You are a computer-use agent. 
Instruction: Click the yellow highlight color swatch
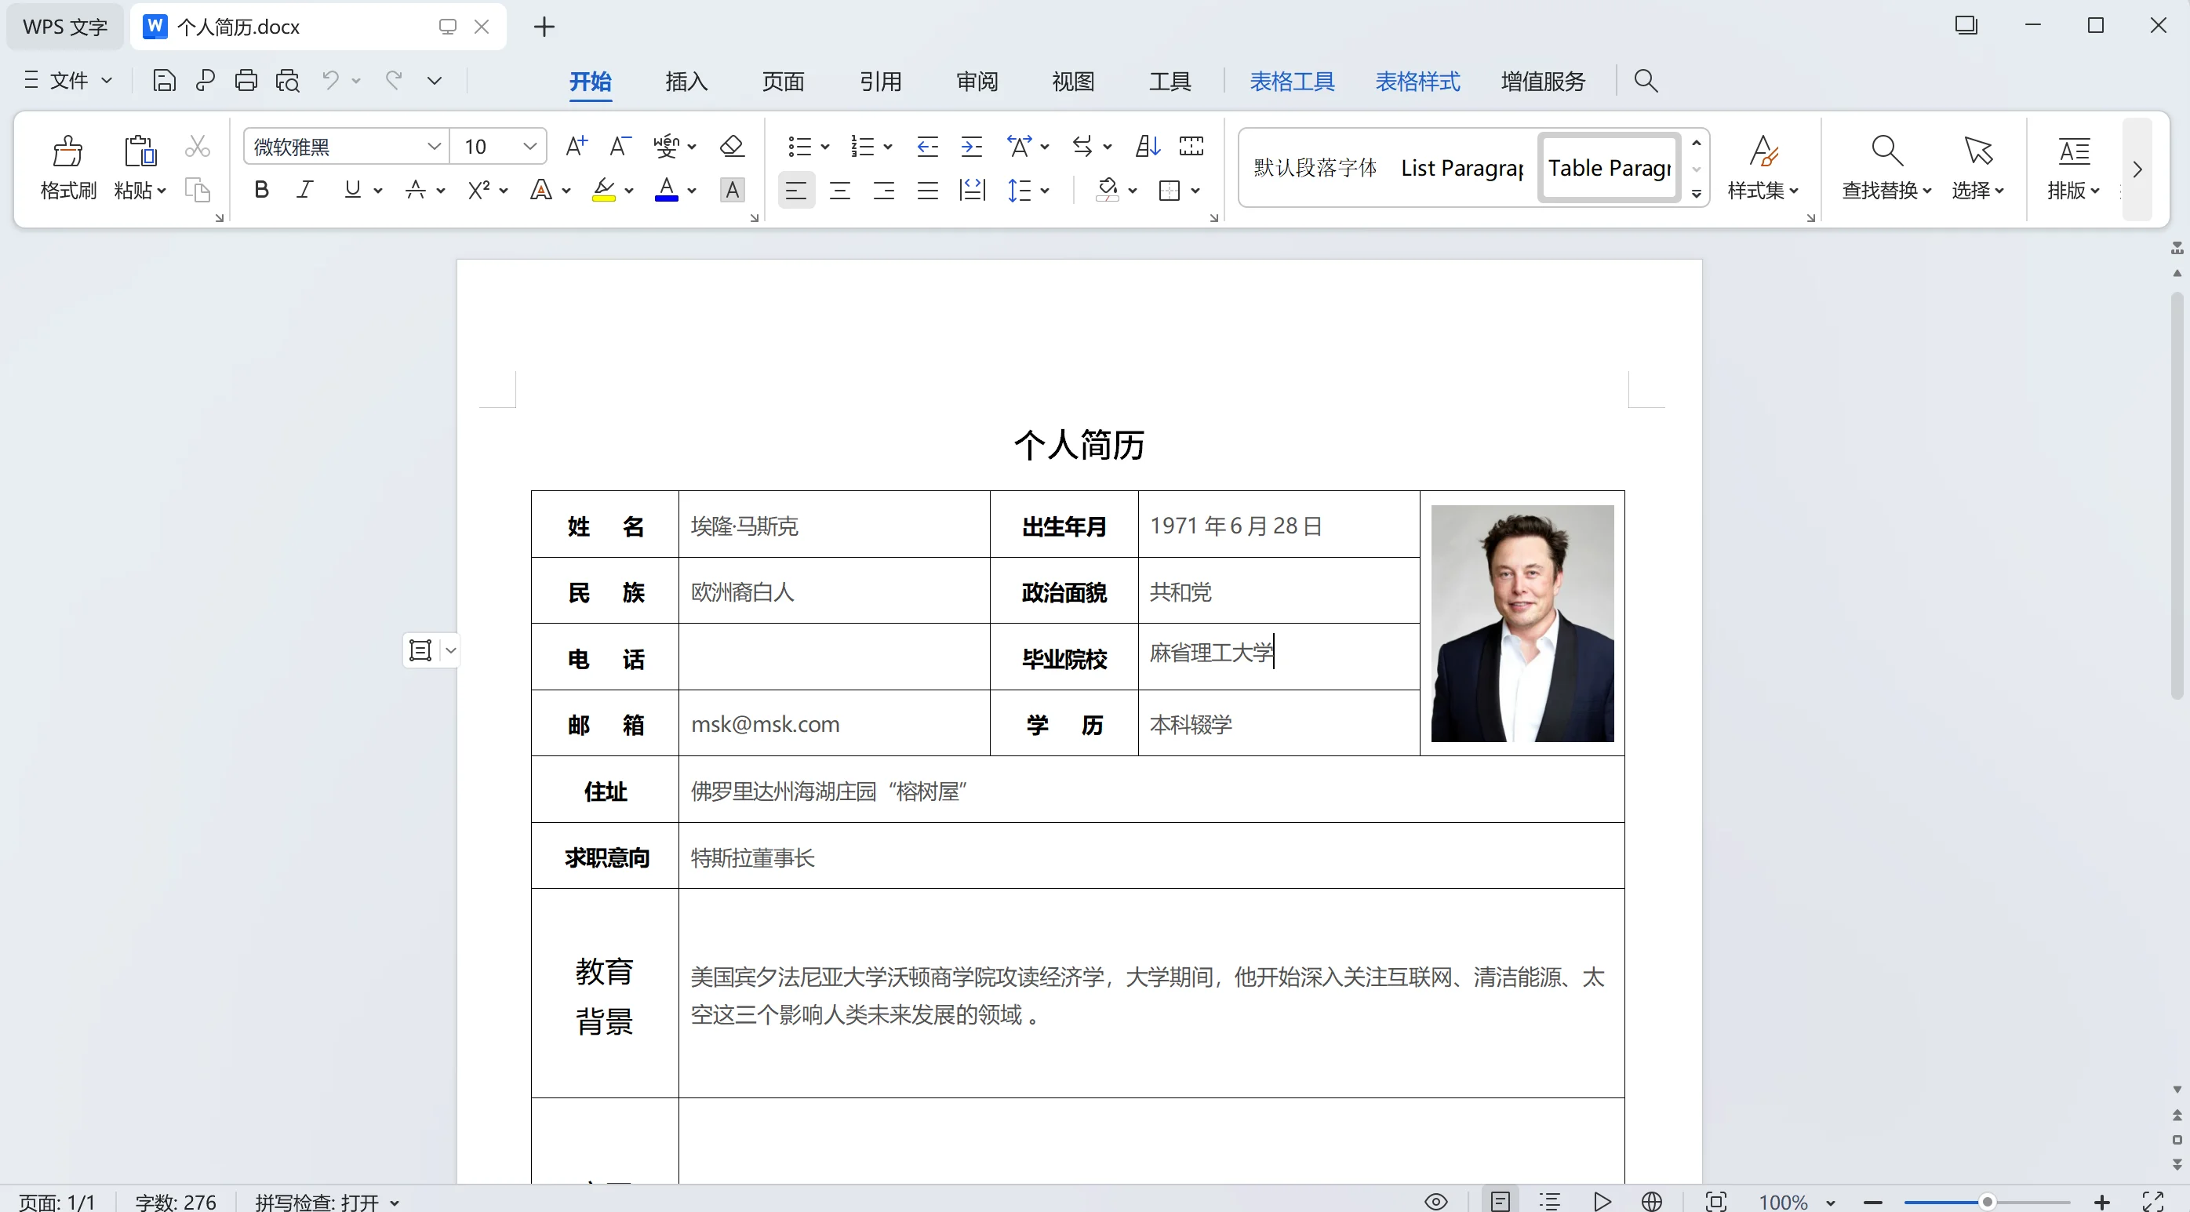(604, 190)
